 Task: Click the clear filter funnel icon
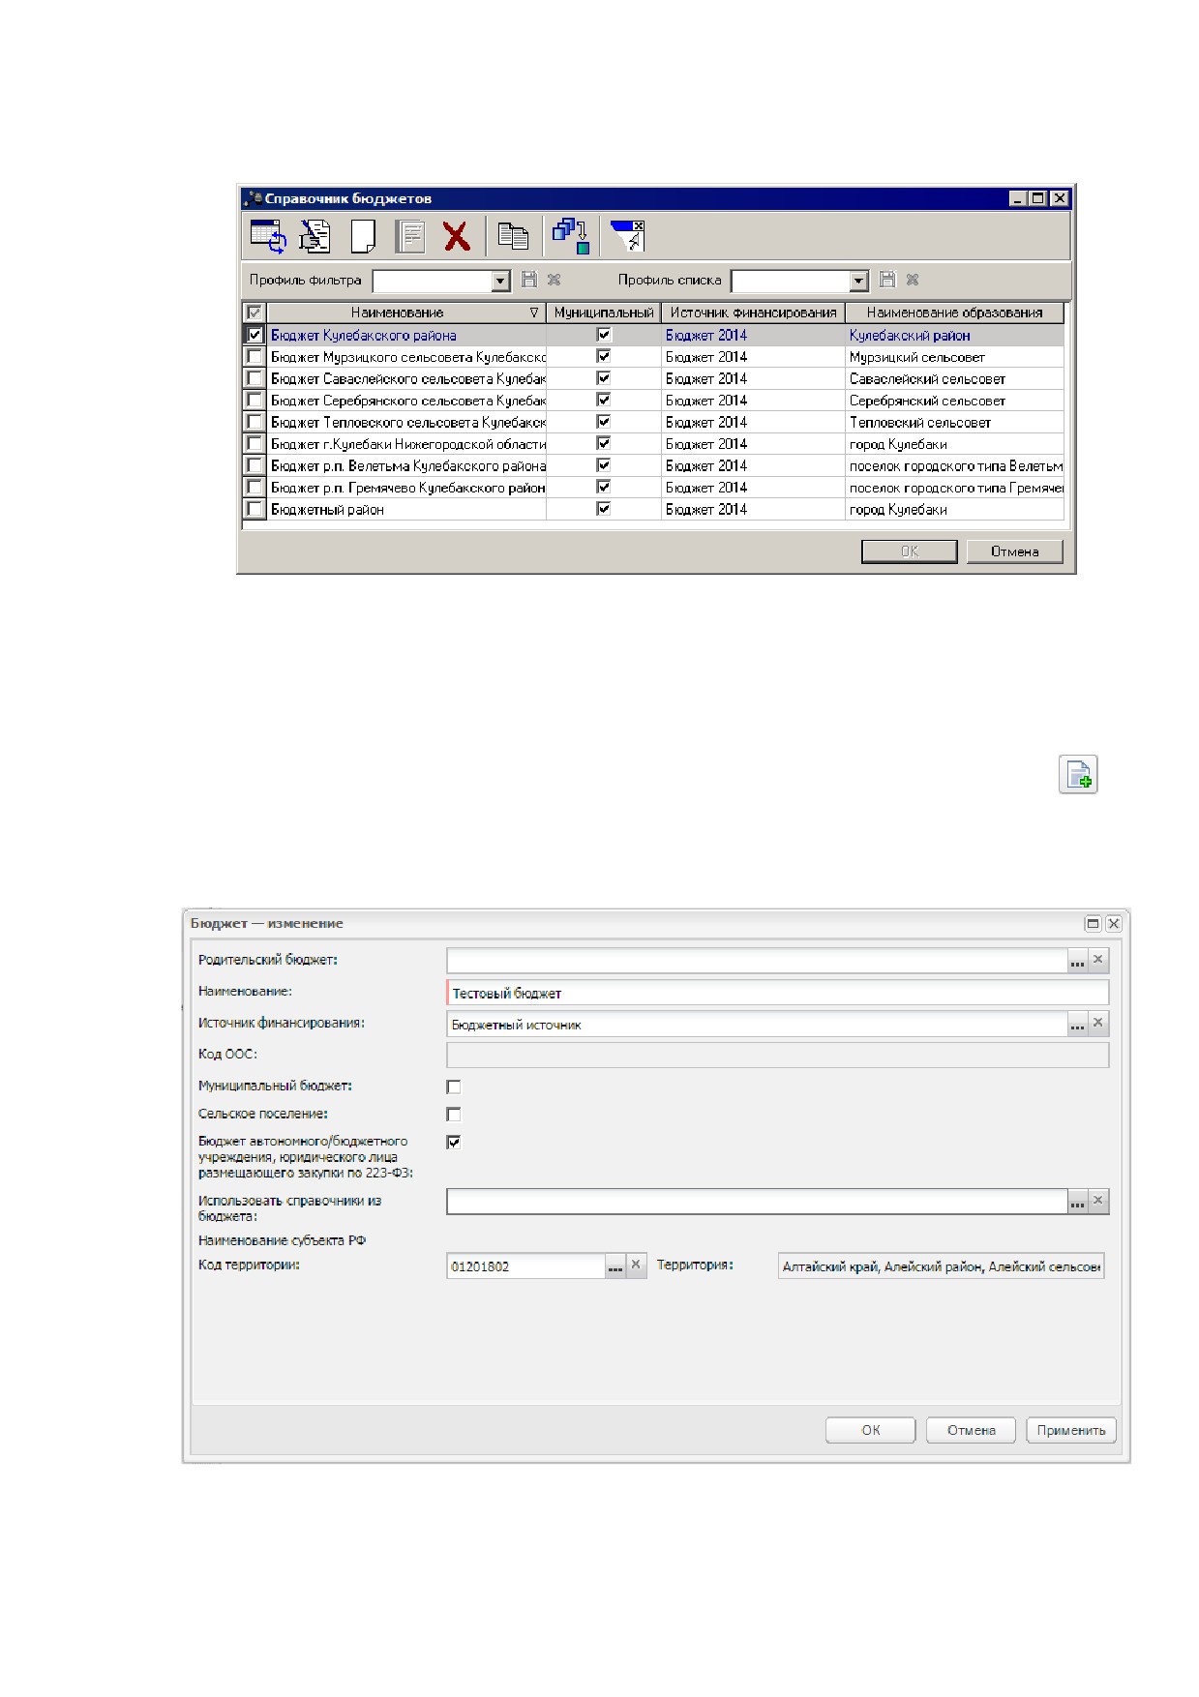point(627,236)
